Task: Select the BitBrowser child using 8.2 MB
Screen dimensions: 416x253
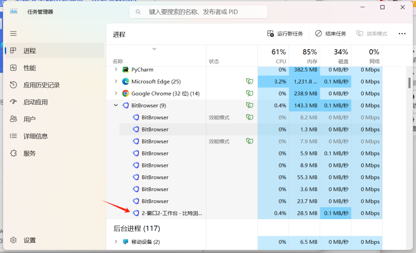Action: click(251, 117)
